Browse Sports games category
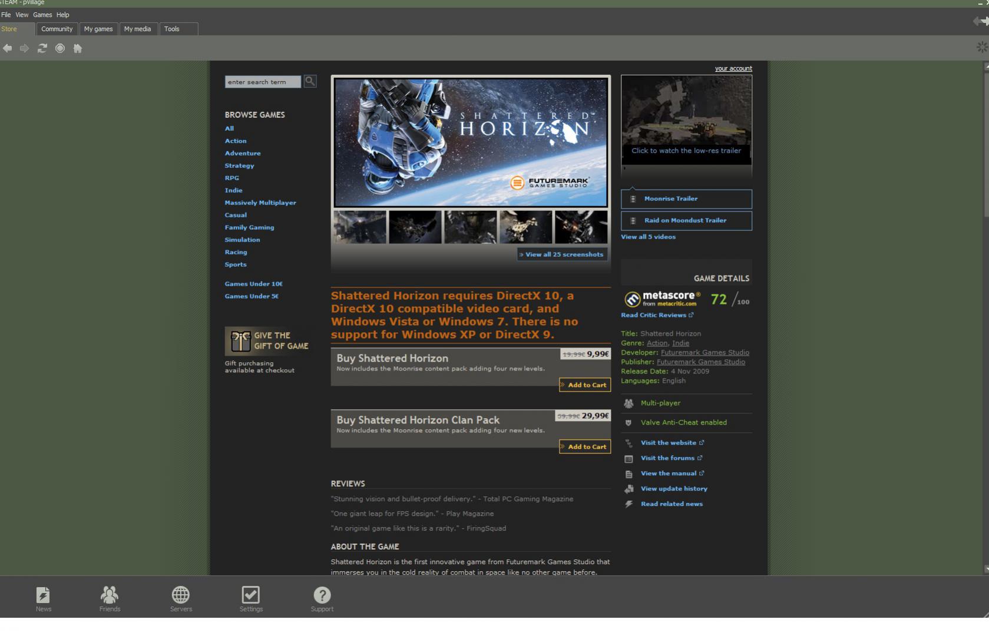This screenshot has width=989, height=636. 236,264
